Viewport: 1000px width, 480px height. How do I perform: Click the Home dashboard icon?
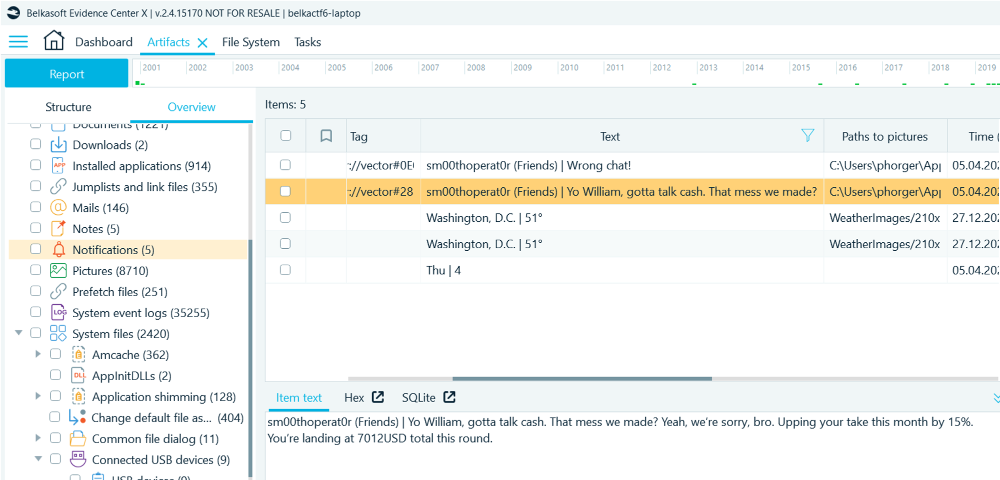click(x=53, y=41)
